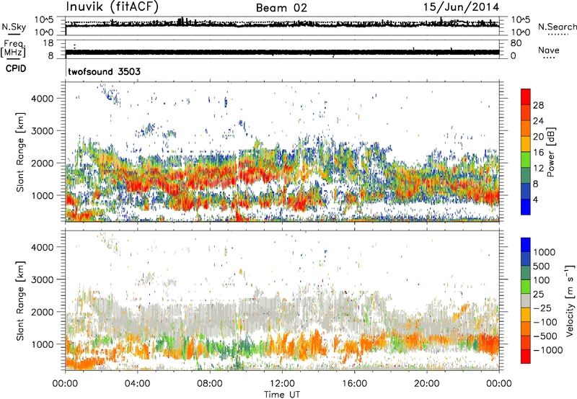This screenshot has width=577, height=399.
Task: Click the Velocity [m s⁻¹] colorbar title
Action: pos(570,300)
